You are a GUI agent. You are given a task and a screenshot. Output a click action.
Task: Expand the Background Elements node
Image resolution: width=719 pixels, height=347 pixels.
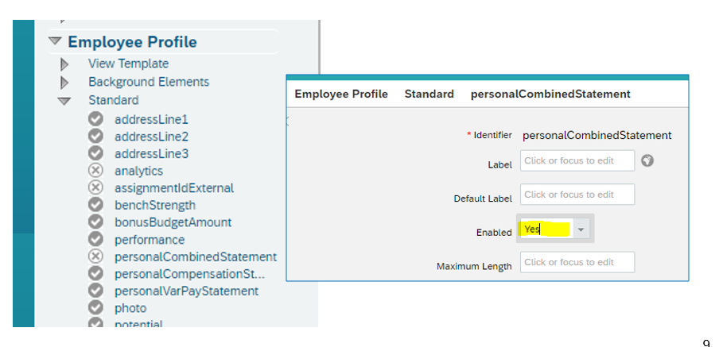tap(64, 83)
